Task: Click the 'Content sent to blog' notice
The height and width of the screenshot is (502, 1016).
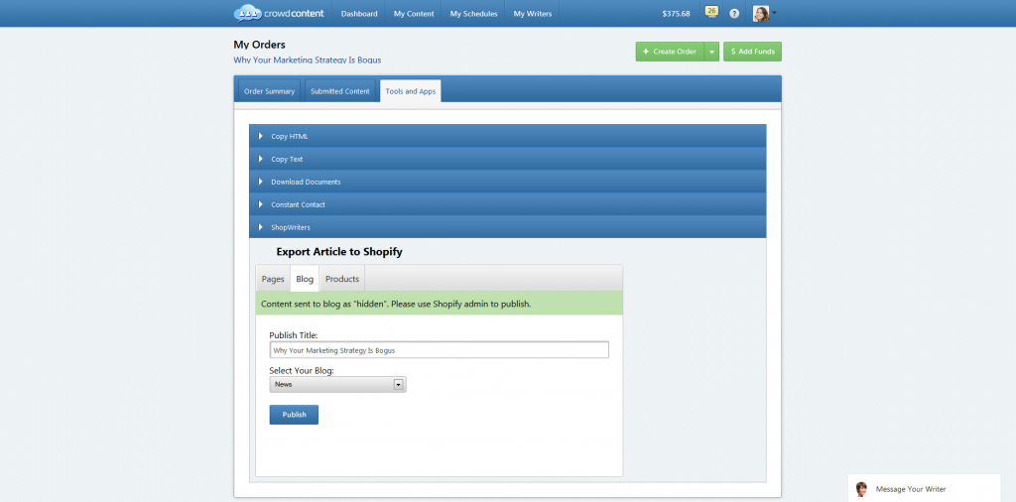Action: tap(440, 304)
